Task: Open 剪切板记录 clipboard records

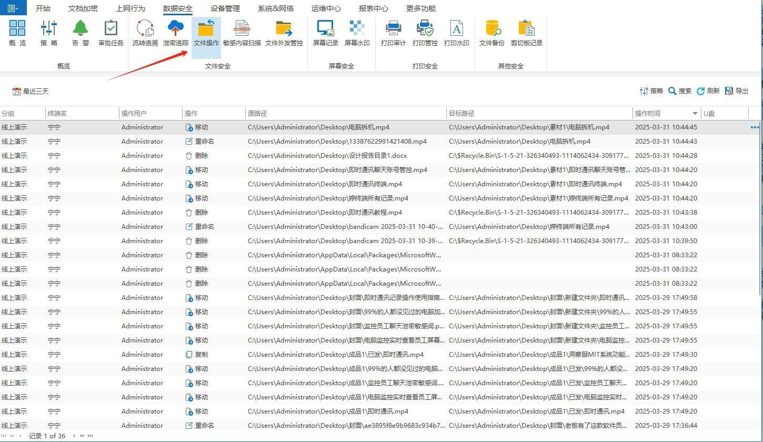Action: 525,32
